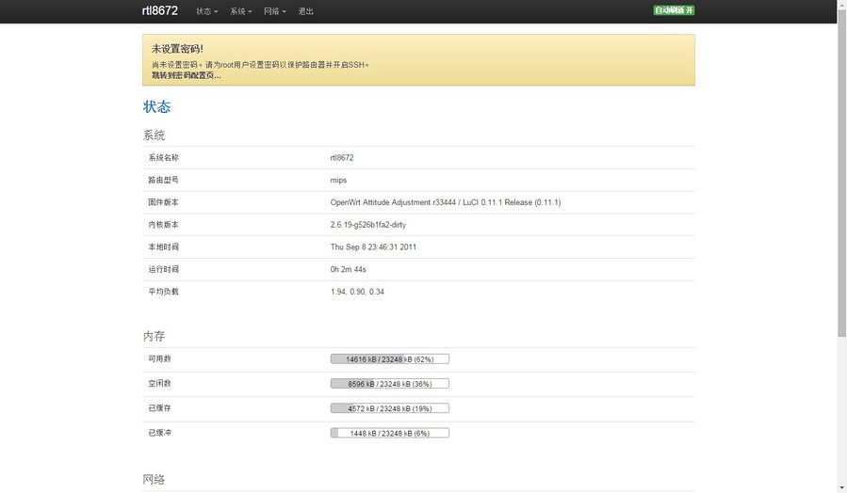Image resolution: width=847 pixels, height=493 pixels.
Task: Select the uptime value 0h 2m 44s
Action: (349, 269)
